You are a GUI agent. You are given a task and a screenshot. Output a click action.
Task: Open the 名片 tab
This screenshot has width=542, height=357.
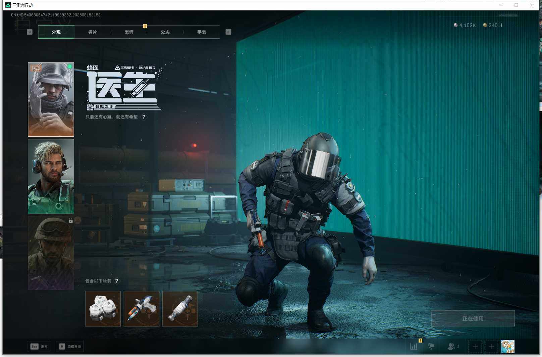click(93, 32)
